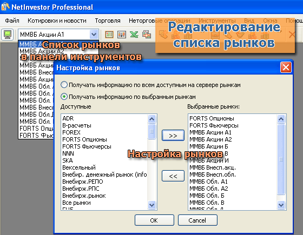Click the green monitor connection icon
This screenshot has width=303, height=235.
8,35
